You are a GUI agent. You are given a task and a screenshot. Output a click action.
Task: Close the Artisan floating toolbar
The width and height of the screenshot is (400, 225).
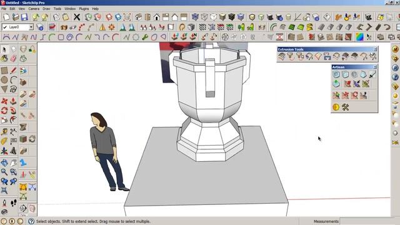pos(375,67)
